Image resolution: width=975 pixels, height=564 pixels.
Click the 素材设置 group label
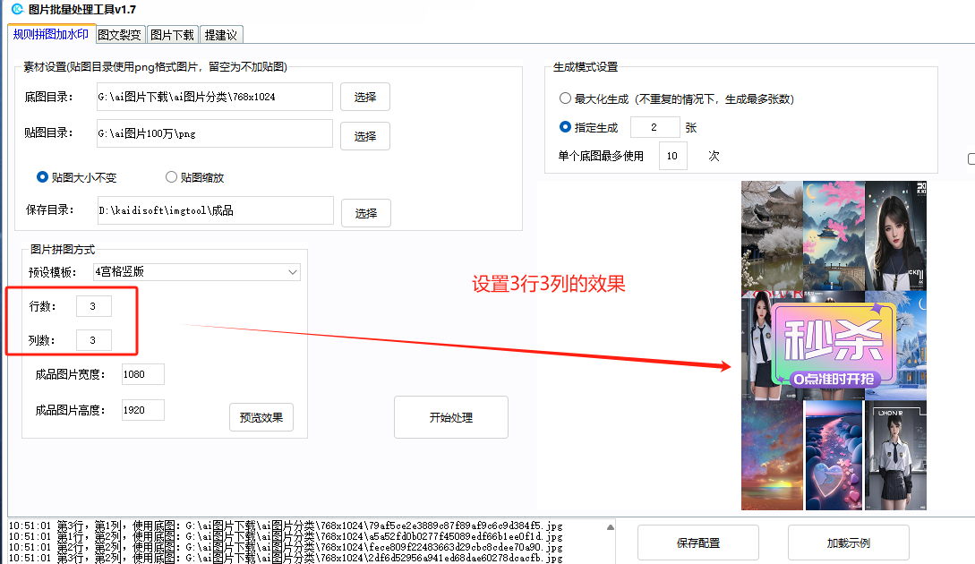click(156, 66)
